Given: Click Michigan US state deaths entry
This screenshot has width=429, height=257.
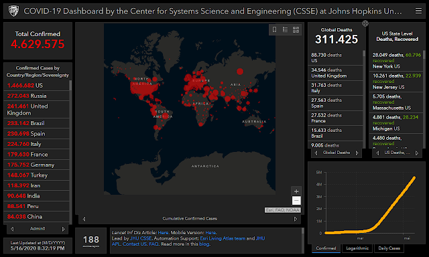Looking at the screenshot, I should click(396, 123).
